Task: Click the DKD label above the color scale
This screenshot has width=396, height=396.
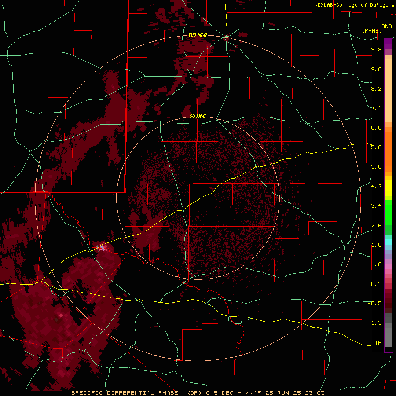Action: (x=387, y=26)
